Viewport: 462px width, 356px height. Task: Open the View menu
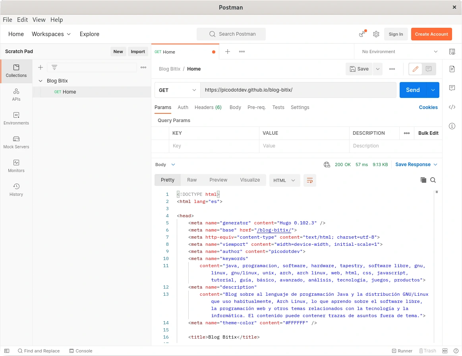[x=39, y=19]
